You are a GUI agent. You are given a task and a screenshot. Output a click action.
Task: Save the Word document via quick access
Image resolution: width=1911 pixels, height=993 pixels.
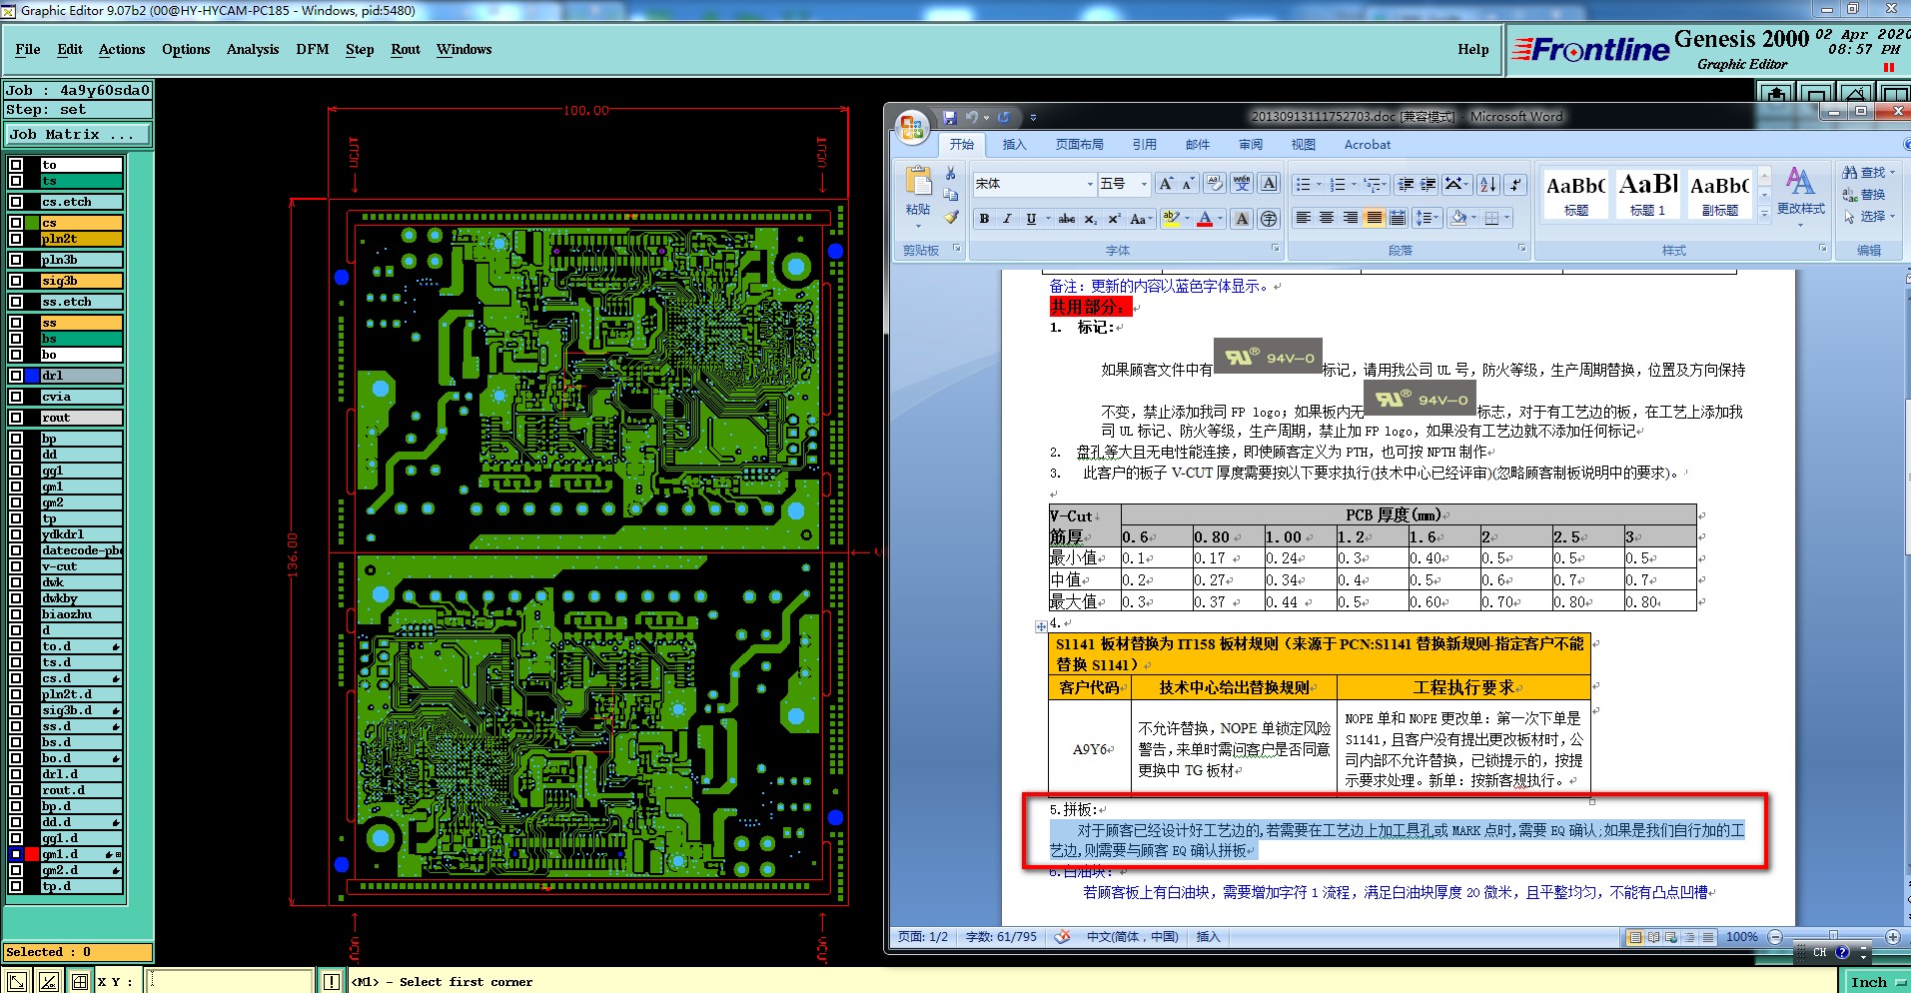(x=950, y=117)
